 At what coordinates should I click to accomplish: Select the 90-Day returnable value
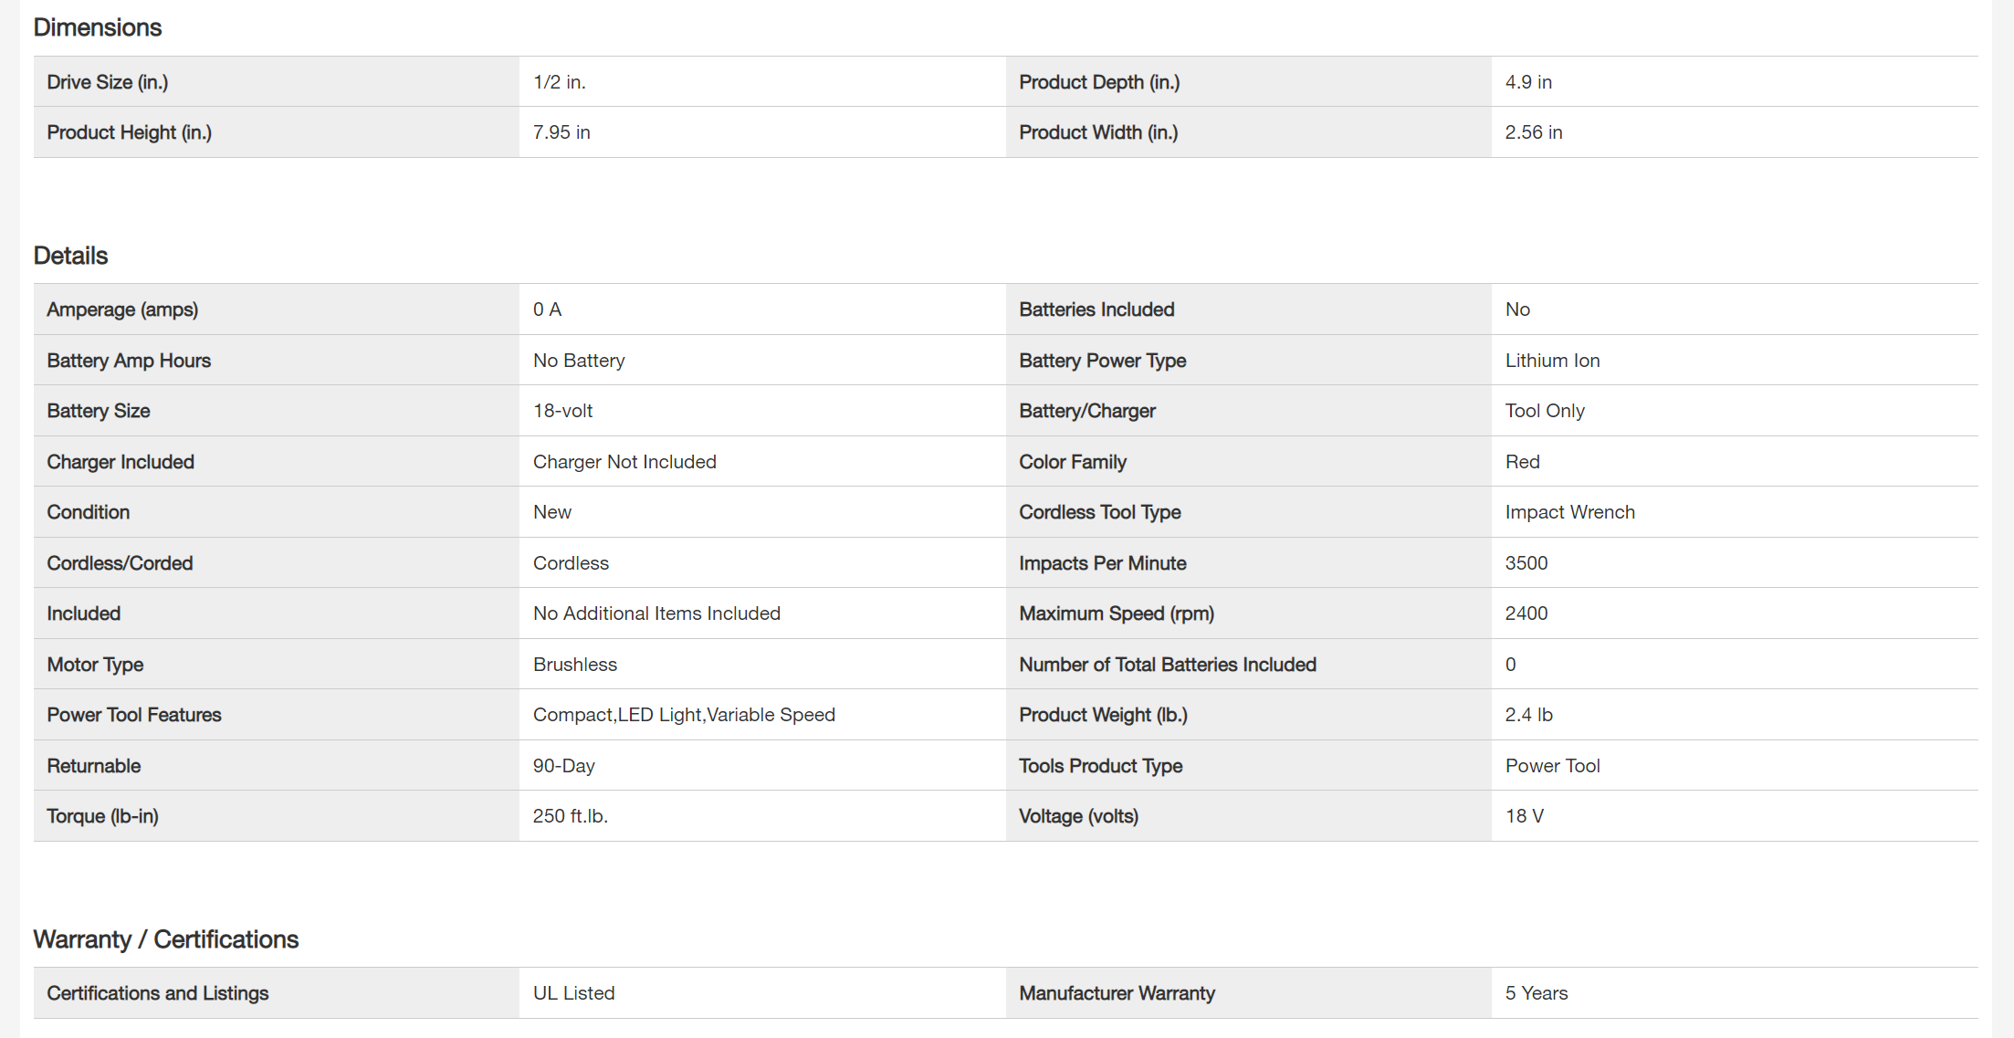coord(563,766)
